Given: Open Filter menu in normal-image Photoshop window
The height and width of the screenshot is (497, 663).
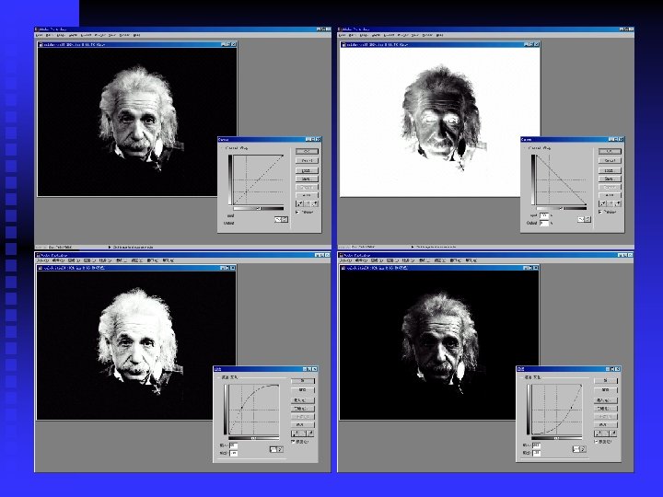Looking at the screenshot, I should 99,35.
